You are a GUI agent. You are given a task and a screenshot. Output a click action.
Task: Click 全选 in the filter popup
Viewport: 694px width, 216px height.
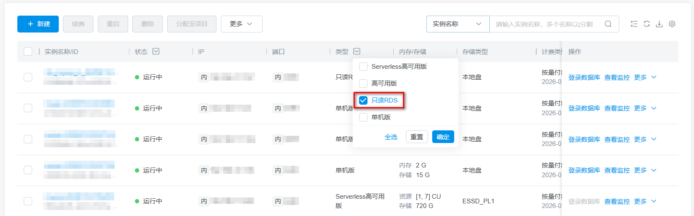(391, 137)
